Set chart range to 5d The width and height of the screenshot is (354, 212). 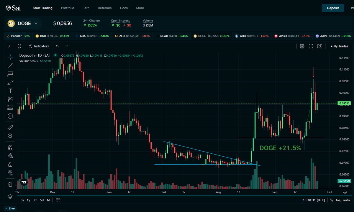(x=42, y=200)
